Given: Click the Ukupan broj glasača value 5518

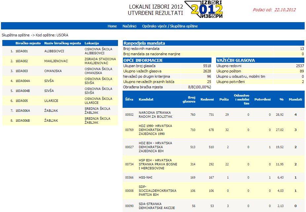Looking at the screenshot, I should [x=207, y=66].
